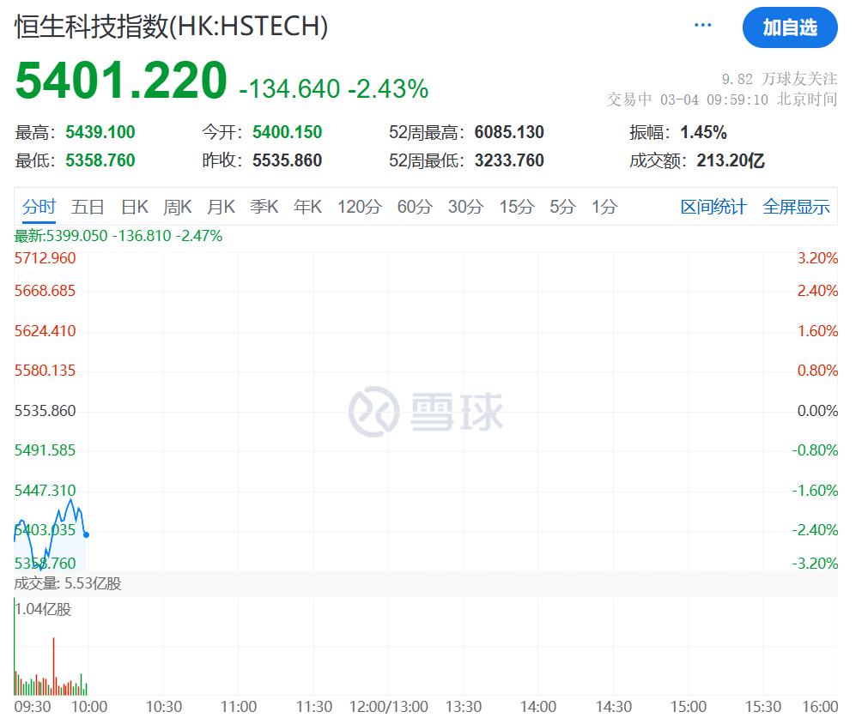Viewport: 868px width, 724px height.
Task: Select the 60分 minute chart tab
Action: 415,207
